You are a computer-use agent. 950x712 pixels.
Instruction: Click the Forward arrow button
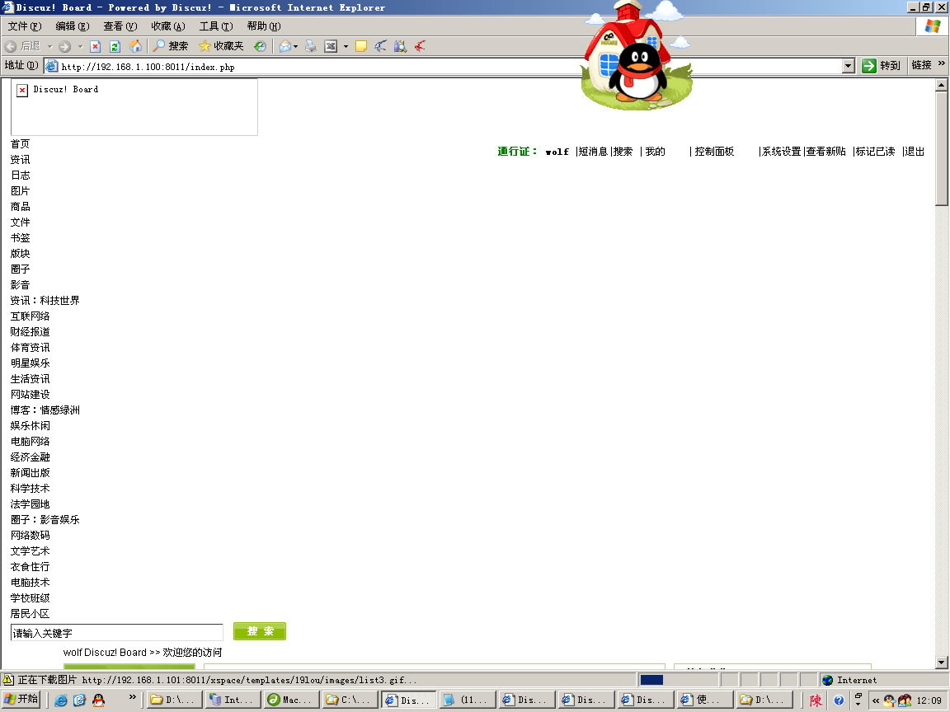[x=65, y=46]
